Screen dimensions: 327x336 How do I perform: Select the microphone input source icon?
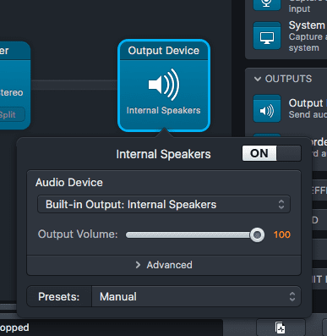pyautogui.click(x=267, y=5)
